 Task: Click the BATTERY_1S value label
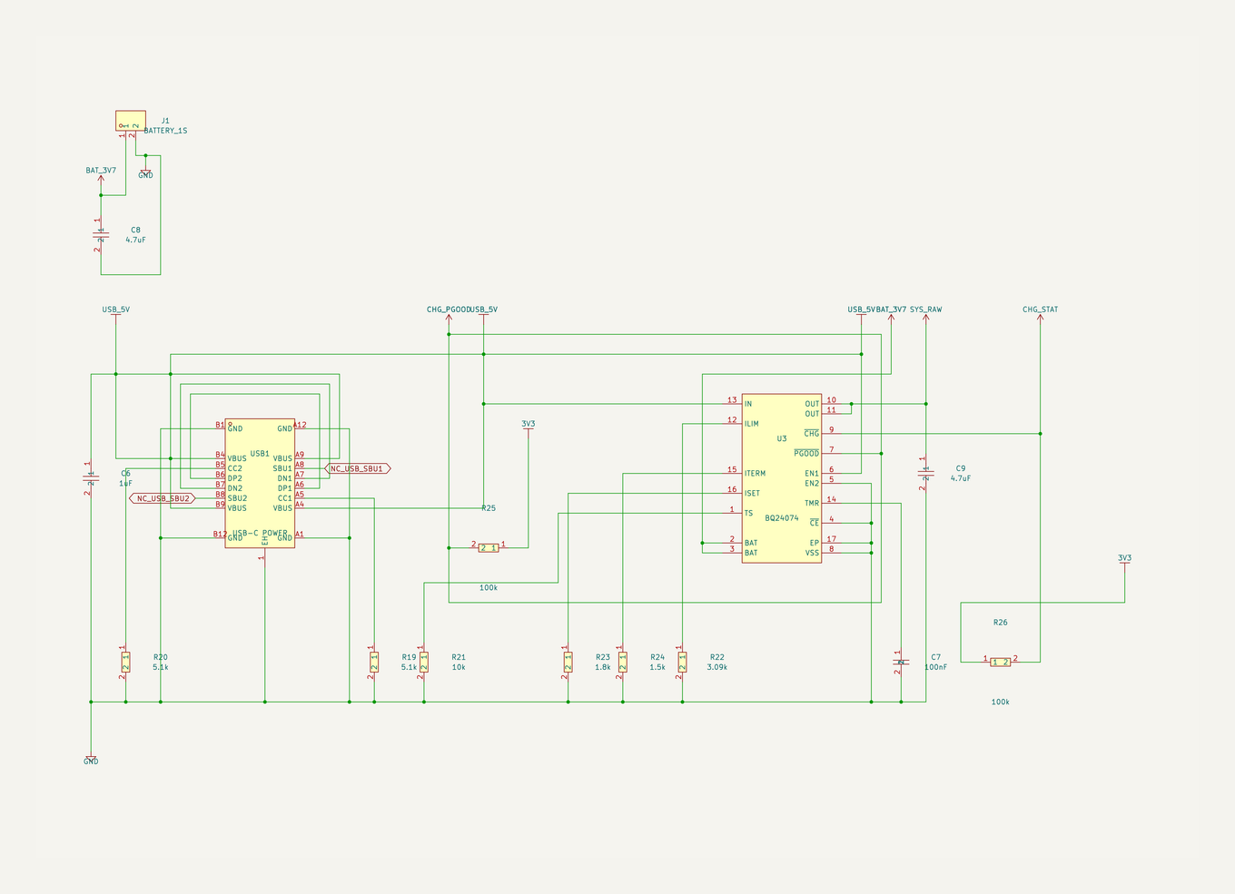click(x=165, y=131)
